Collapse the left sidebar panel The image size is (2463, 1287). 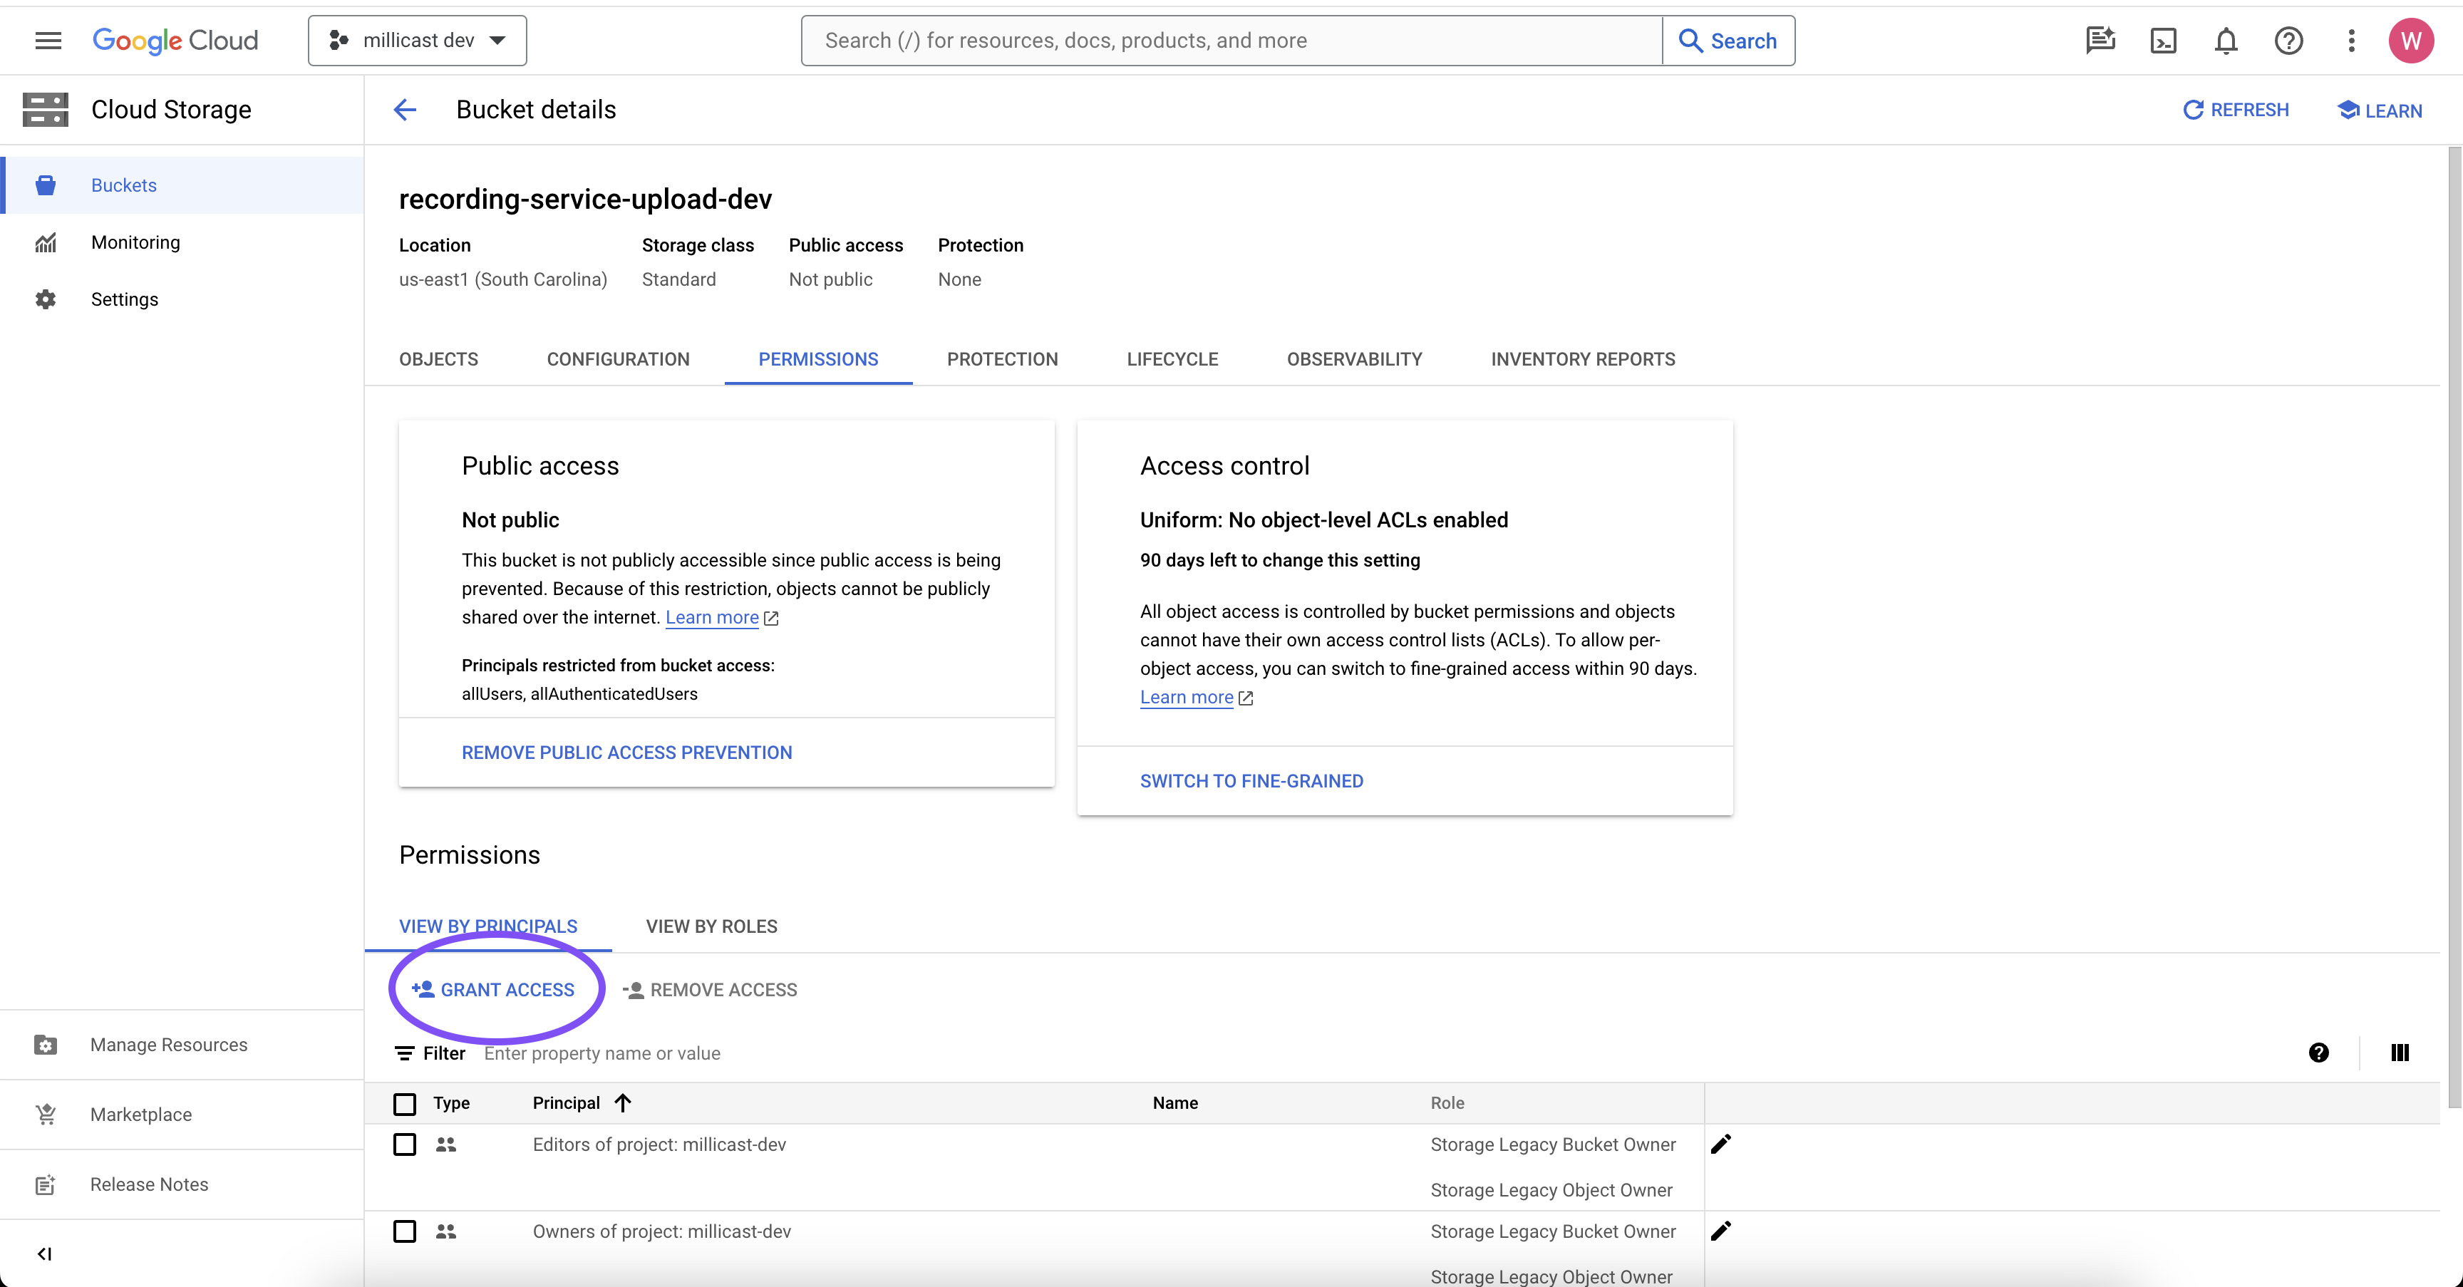click(44, 1254)
